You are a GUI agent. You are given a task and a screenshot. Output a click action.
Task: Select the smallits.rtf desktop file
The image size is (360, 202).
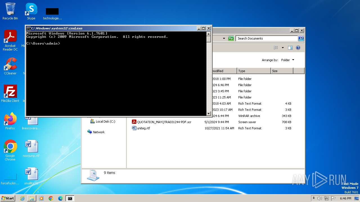click(x=31, y=176)
